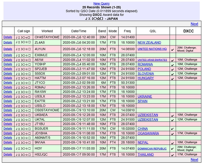The width and height of the screenshot is (203, 164).
Task: Open UZBEKISTAN link in UK8AEA row
Action: [x=148, y=115]
